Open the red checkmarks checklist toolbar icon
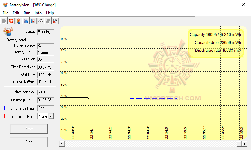Image resolution: width=251 pixels, height=150 pixels. click(x=33, y=21)
